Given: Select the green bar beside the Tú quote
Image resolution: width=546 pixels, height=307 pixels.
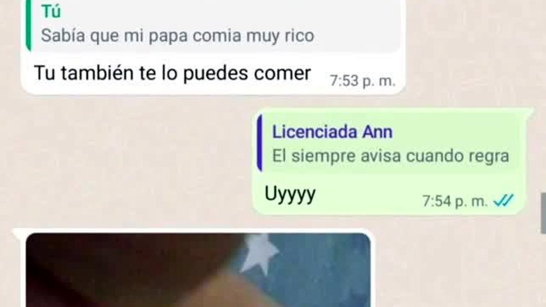Looking at the screenshot, I should pos(28,26).
